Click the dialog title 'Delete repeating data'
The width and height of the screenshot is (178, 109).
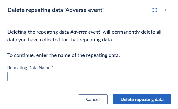tap(35, 10)
